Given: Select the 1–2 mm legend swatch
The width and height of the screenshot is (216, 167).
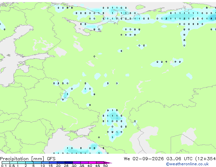Looking at the screenshot, I should click(21, 163).
